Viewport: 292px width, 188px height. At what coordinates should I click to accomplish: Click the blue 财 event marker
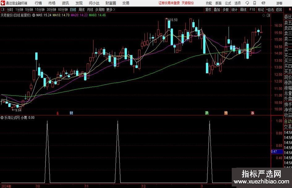(71, 113)
